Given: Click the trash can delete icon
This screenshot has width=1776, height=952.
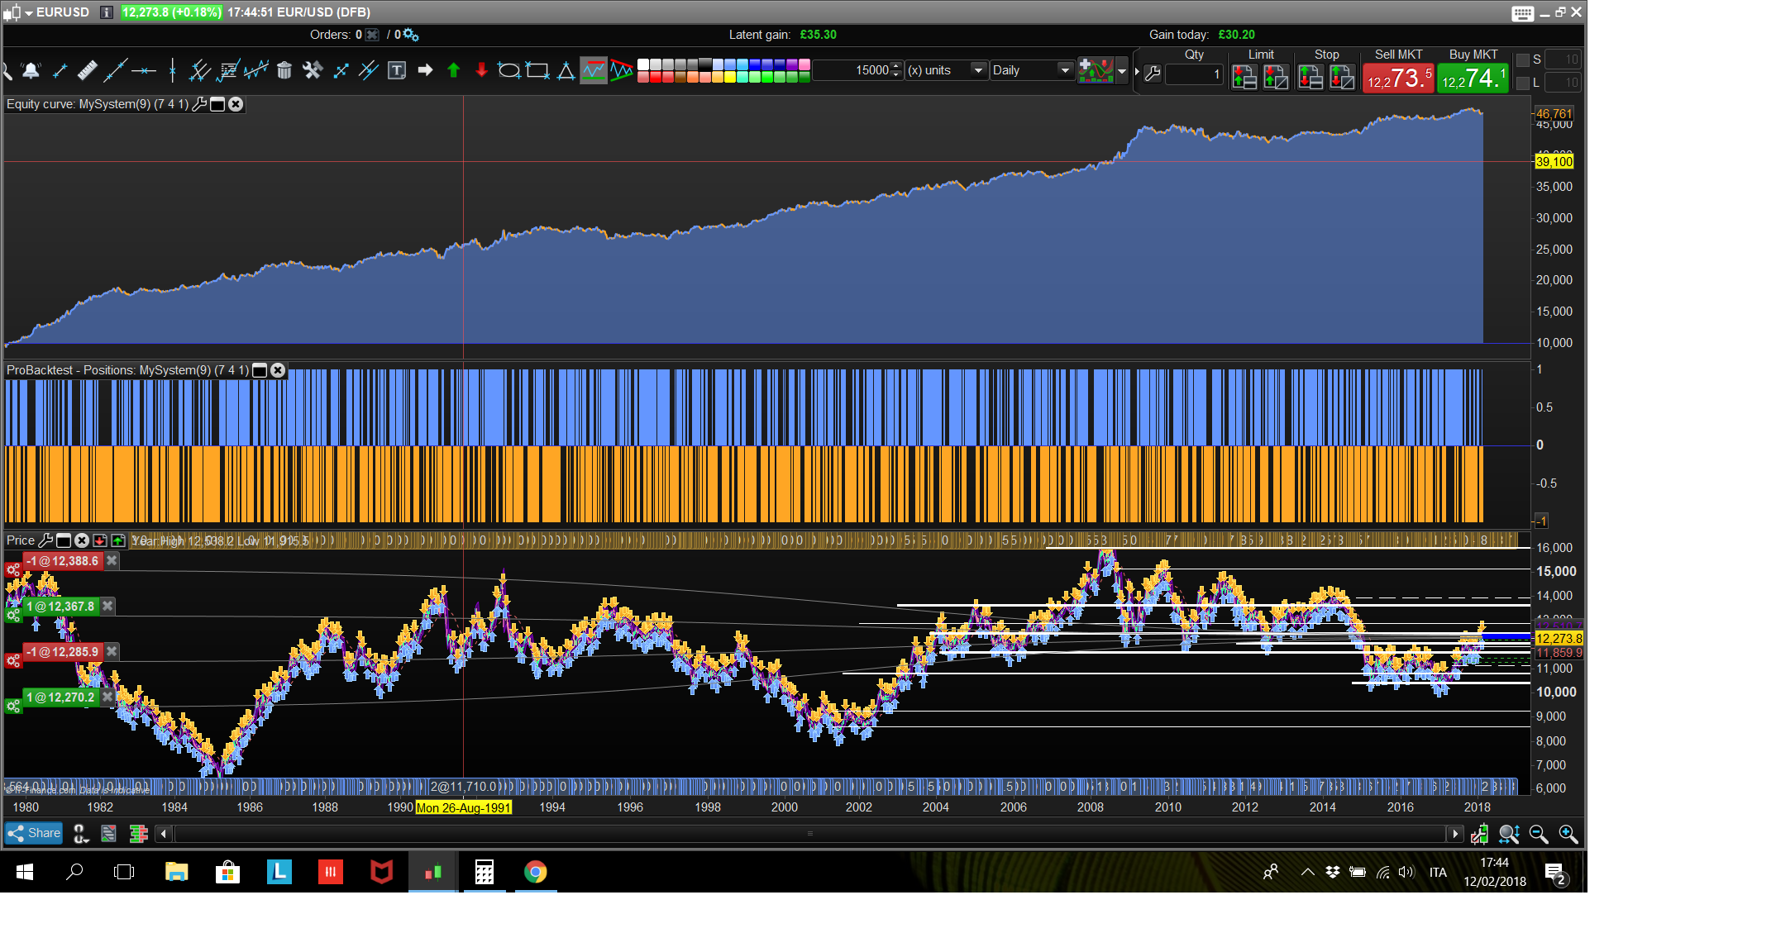Looking at the screenshot, I should [x=284, y=70].
